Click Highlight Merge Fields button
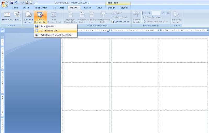Image resolution: width=209 pixels, height=133 pixels. pyautogui.click(x=70, y=17)
